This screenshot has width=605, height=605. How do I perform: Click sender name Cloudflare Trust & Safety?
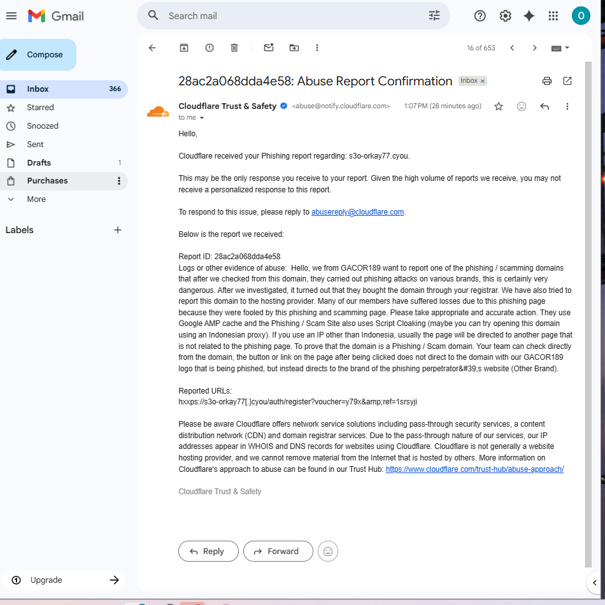227,106
